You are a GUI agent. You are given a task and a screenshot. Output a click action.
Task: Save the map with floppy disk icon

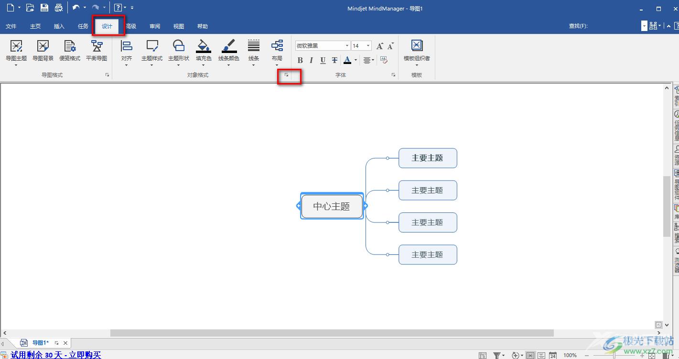[44, 8]
